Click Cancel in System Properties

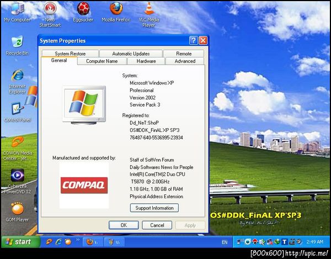[x=157, y=225]
